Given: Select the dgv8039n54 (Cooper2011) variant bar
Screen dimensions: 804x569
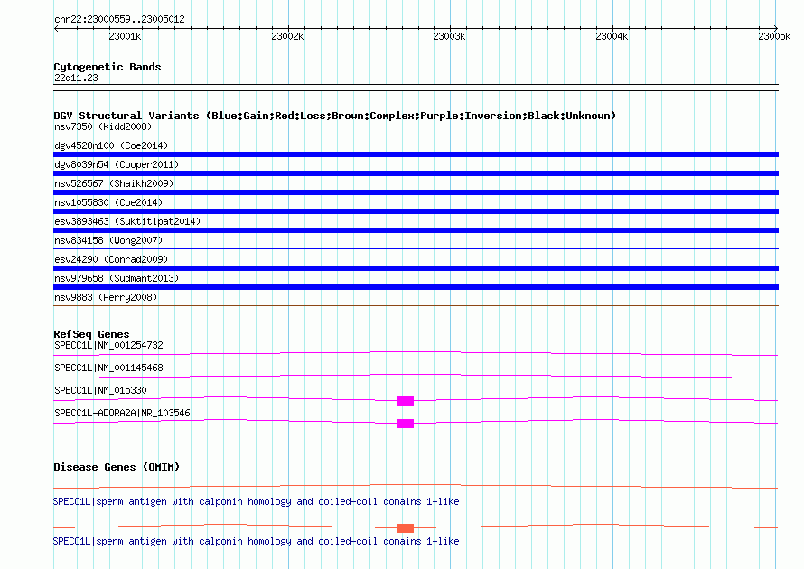Looking at the screenshot, I should click(416, 173).
